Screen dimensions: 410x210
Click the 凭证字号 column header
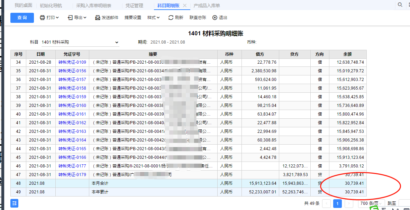72,54
